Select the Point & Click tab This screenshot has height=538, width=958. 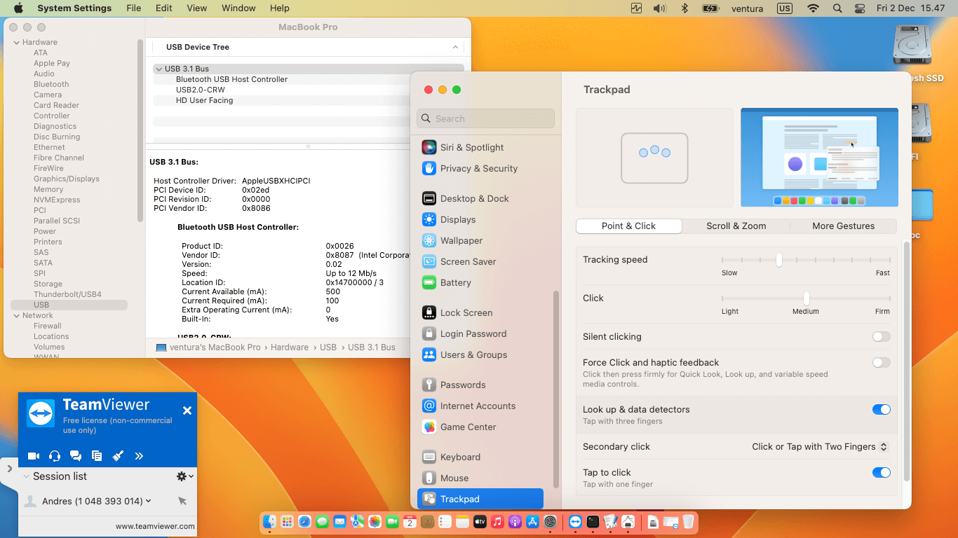(x=628, y=226)
